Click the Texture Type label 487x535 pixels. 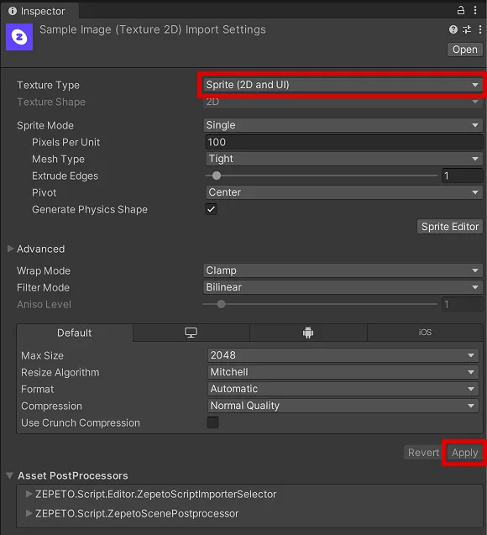pyautogui.click(x=48, y=85)
